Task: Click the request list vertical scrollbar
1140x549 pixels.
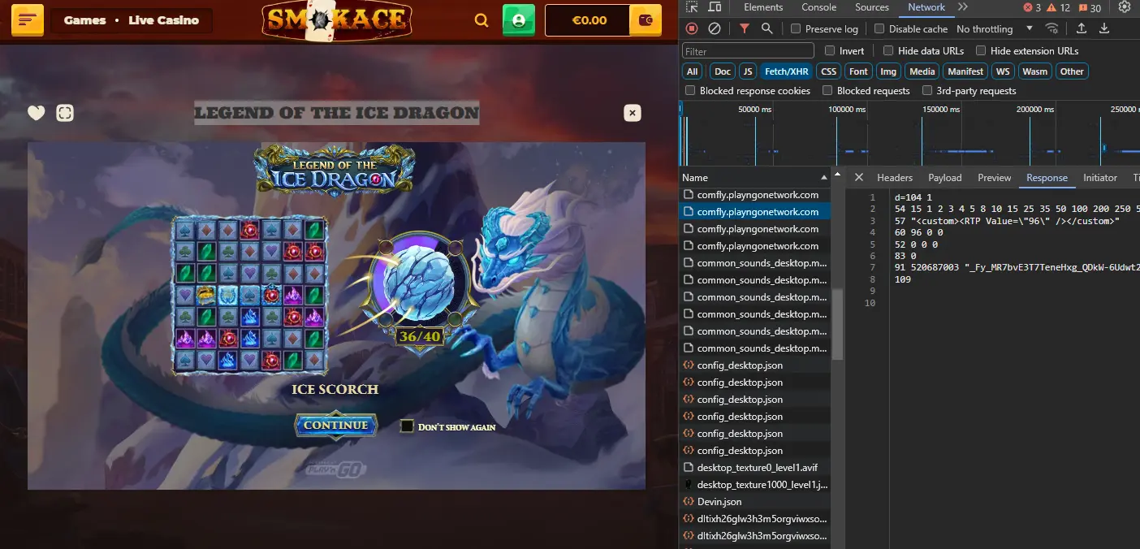Action: tap(837, 325)
